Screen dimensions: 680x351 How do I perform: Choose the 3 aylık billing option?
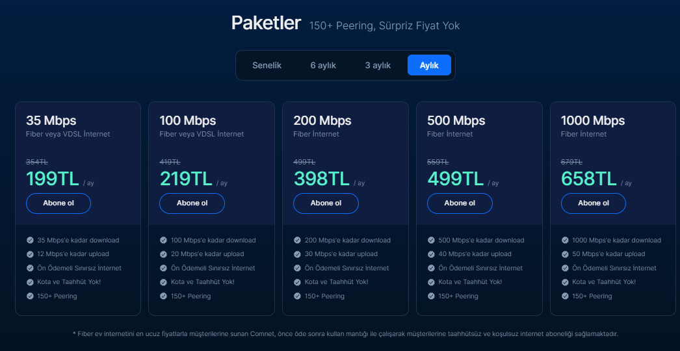point(378,66)
